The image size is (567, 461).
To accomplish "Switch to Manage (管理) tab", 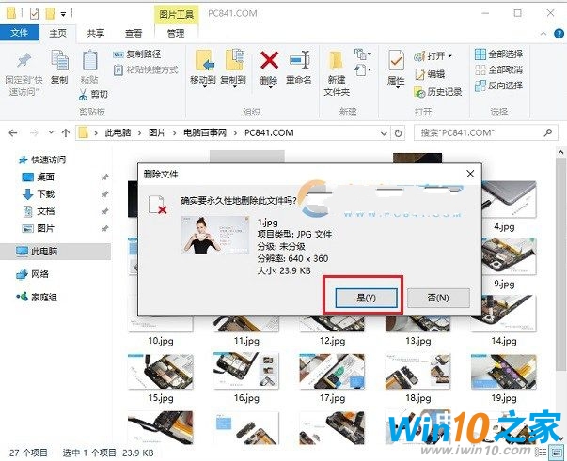I will (x=176, y=33).
